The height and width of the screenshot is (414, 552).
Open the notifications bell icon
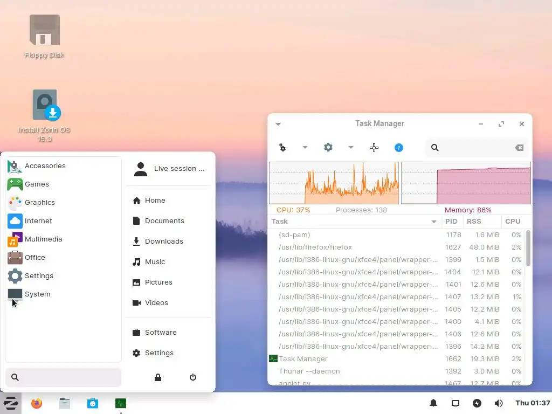(433, 403)
